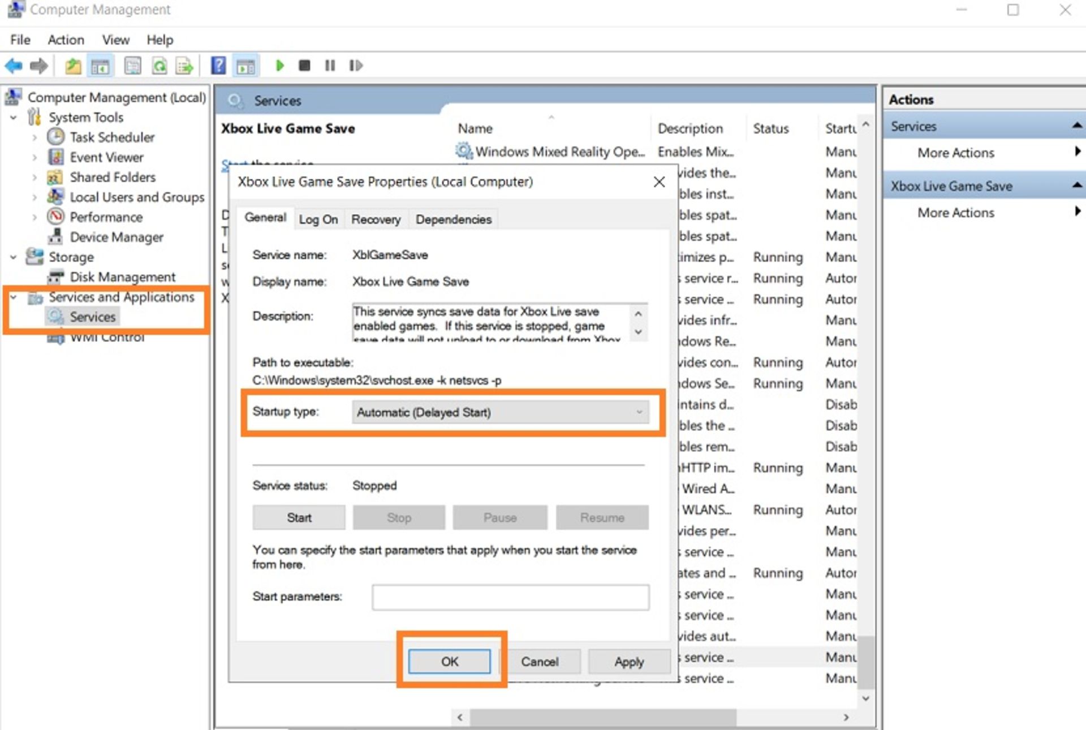Image resolution: width=1086 pixels, height=730 pixels.
Task: Click the Up one level folder icon
Action: click(x=73, y=66)
